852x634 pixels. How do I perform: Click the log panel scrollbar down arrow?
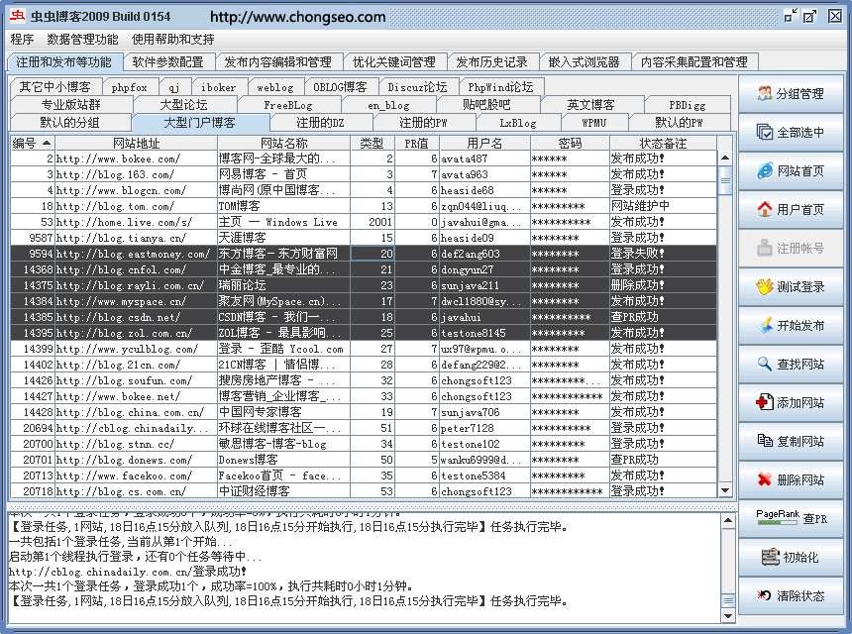[x=728, y=615]
